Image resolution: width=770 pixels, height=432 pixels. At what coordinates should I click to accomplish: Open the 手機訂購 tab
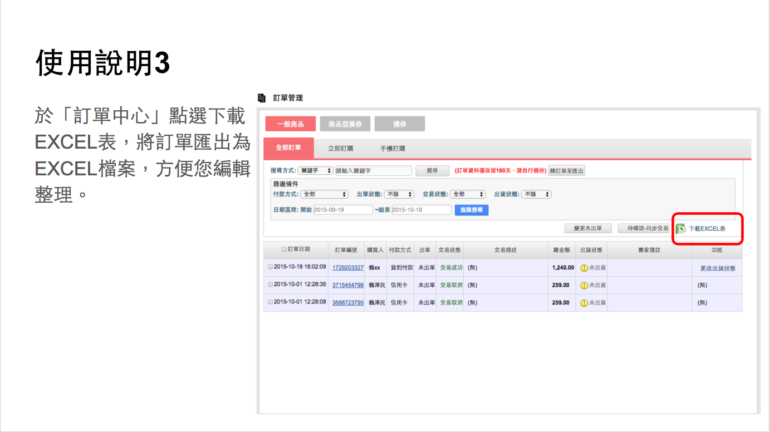pyautogui.click(x=393, y=149)
